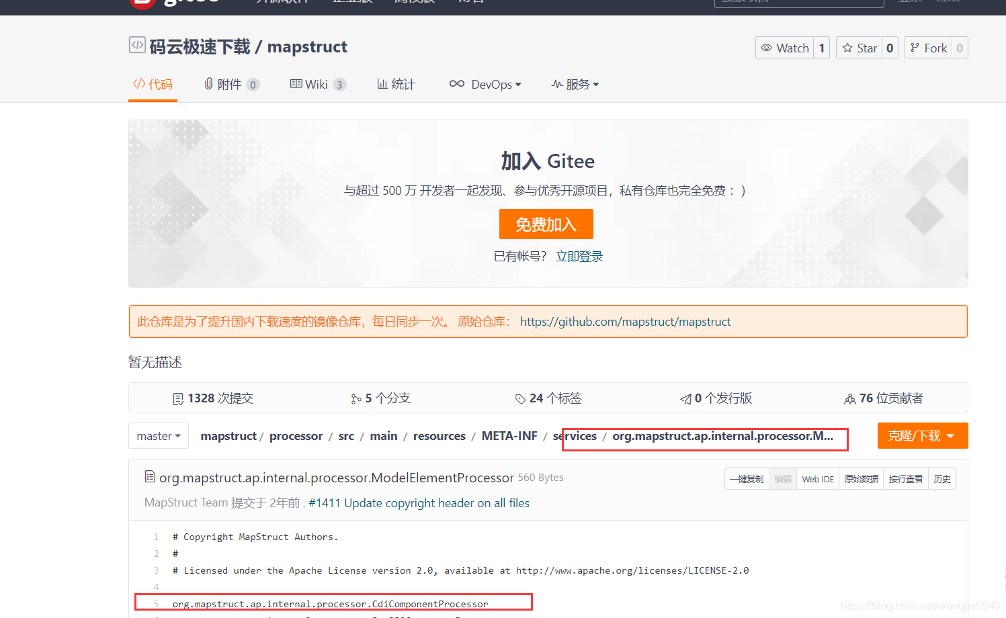The image size is (1006, 618).
Task: Click line number 3 in code view
Action: tap(156, 570)
